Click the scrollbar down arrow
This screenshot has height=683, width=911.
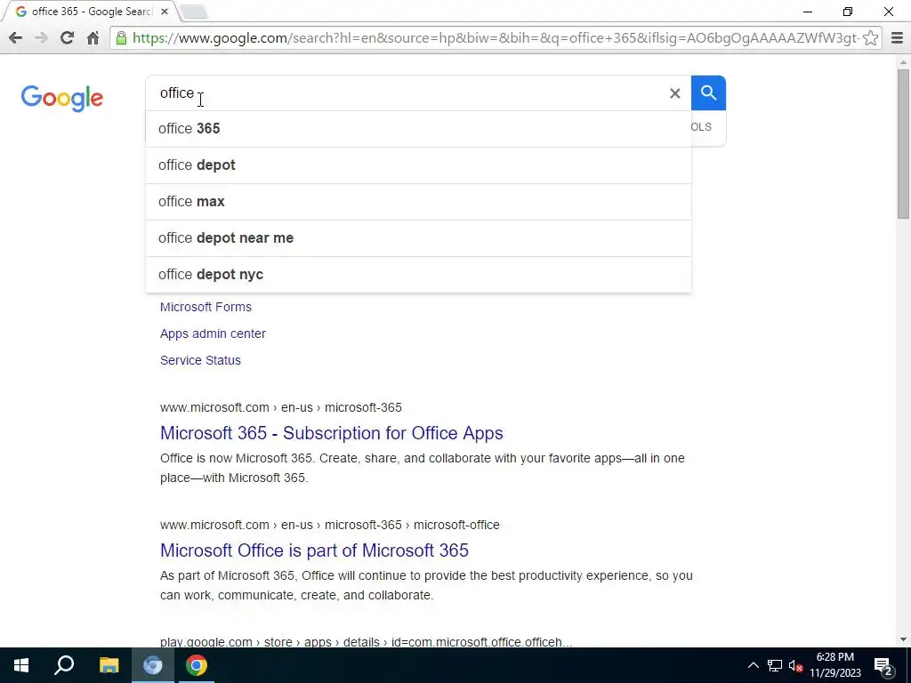pos(903,639)
